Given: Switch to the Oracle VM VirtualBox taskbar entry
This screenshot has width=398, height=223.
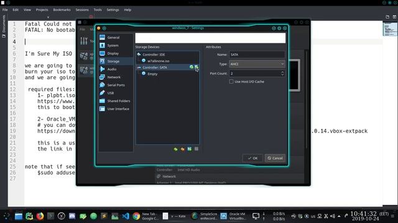Looking at the screenshot, I should pos(234,216).
